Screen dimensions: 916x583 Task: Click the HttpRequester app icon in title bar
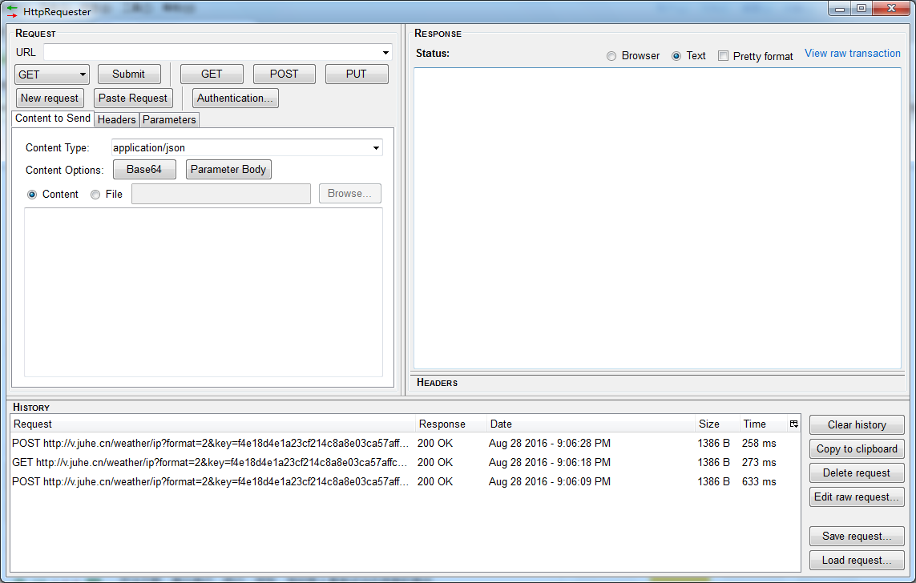coord(12,11)
